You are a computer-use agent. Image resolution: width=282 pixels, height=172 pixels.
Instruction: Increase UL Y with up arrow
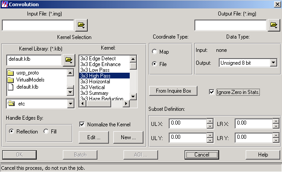pos(210,135)
